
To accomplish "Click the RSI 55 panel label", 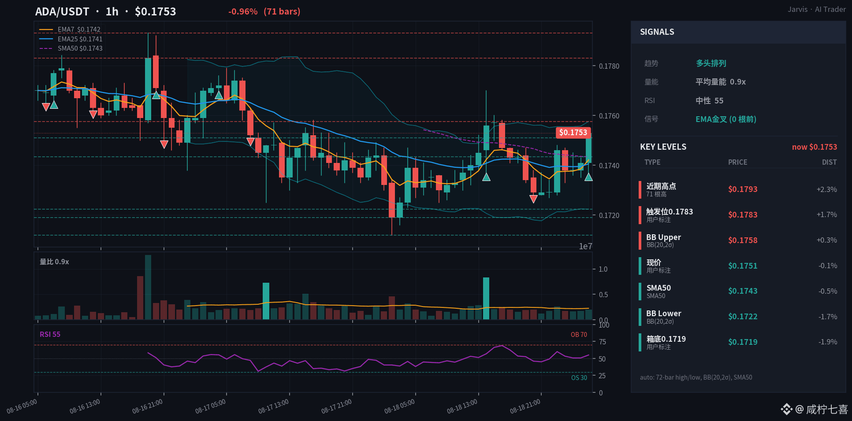I will coord(50,334).
